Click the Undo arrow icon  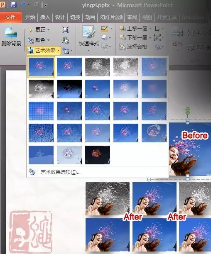click(23, 5)
